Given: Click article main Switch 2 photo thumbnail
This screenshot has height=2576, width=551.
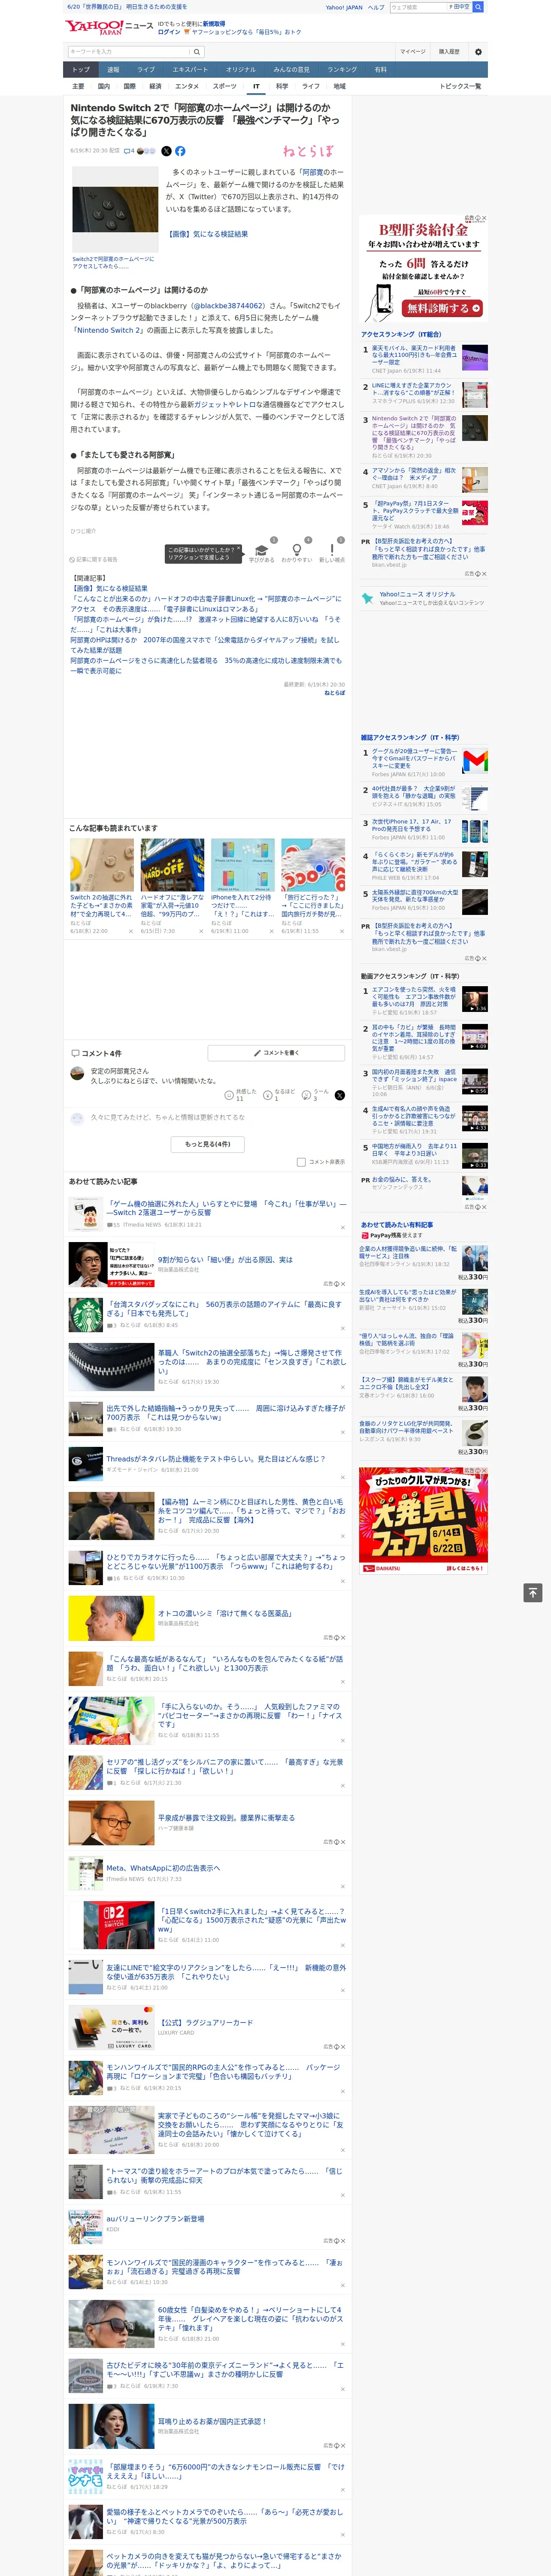Looking at the screenshot, I should (x=115, y=209).
